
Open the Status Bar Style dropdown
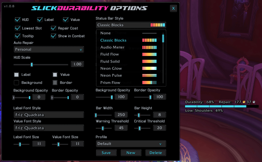(131, 25)
